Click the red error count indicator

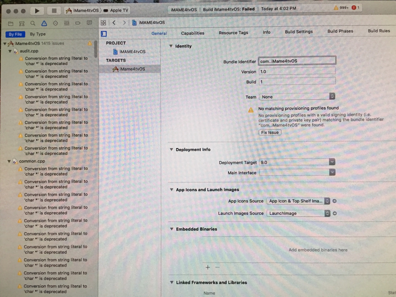[356, 7]
